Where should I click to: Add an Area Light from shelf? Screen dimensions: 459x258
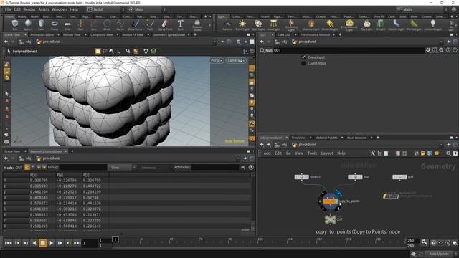click(273, 25)
